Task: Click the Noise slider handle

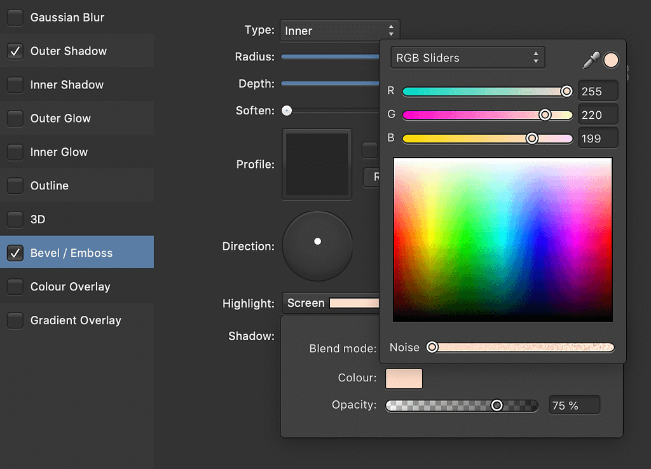Action: coord(432,347)
